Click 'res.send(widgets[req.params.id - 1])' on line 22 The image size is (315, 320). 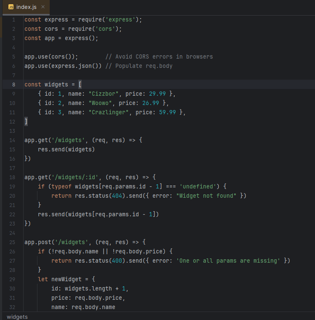click(x=99, y=214)
